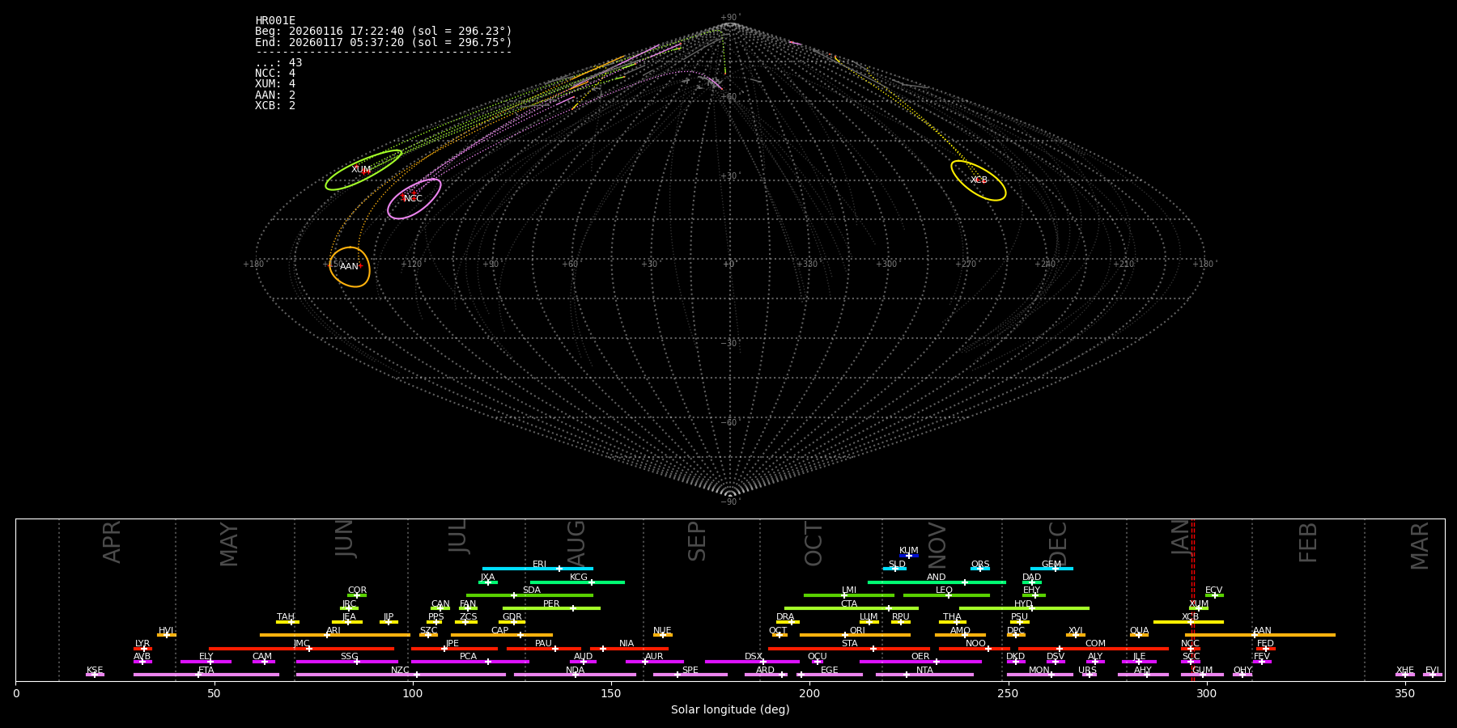The image size is (1457, 728).
Task: Select the NCC radiant ellipse marker
Action: tap(414, 198)
